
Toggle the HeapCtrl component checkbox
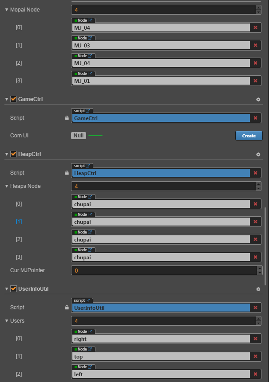(x=14, y=154)
